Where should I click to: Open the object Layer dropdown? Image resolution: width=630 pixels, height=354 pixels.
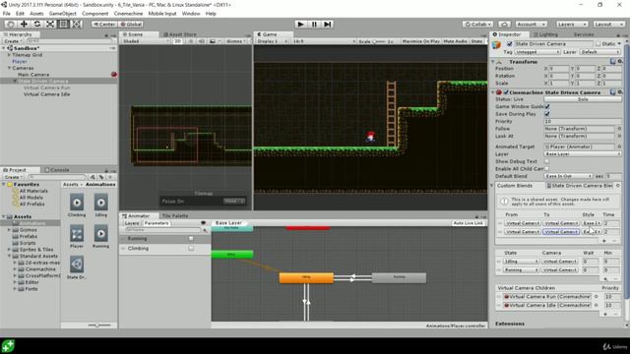(x=599, y=52)
